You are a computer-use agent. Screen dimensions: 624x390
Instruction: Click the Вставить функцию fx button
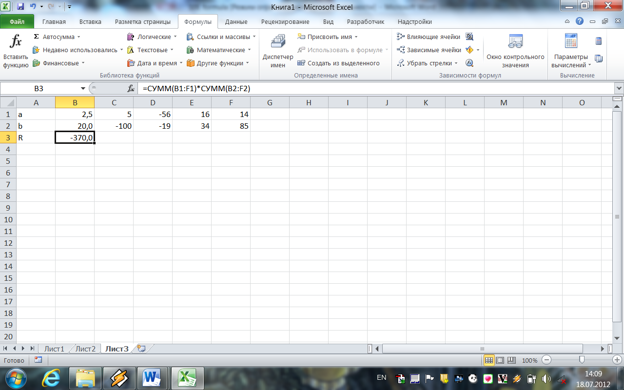point(16,51)
